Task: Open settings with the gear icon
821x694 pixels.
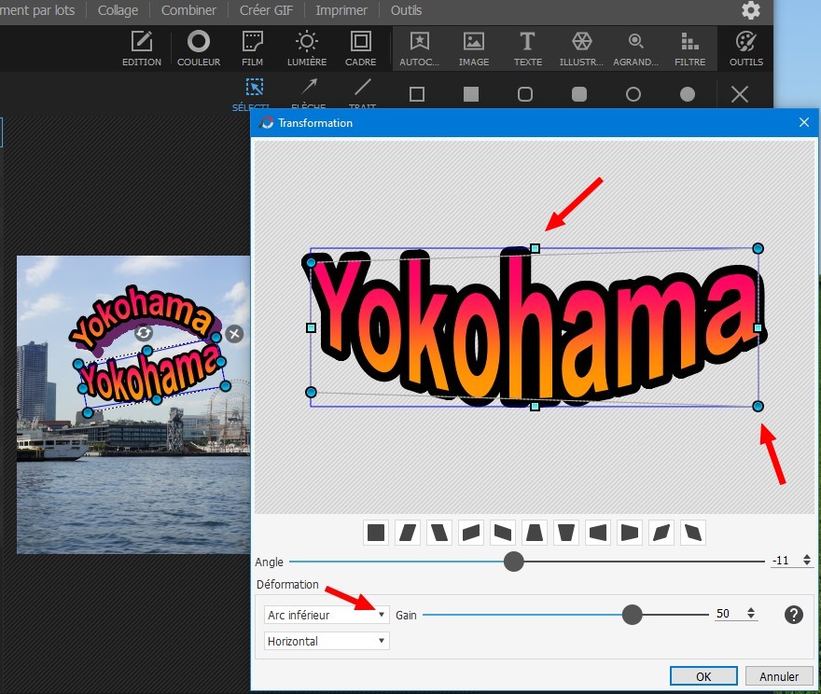Action: coord(751,10)
